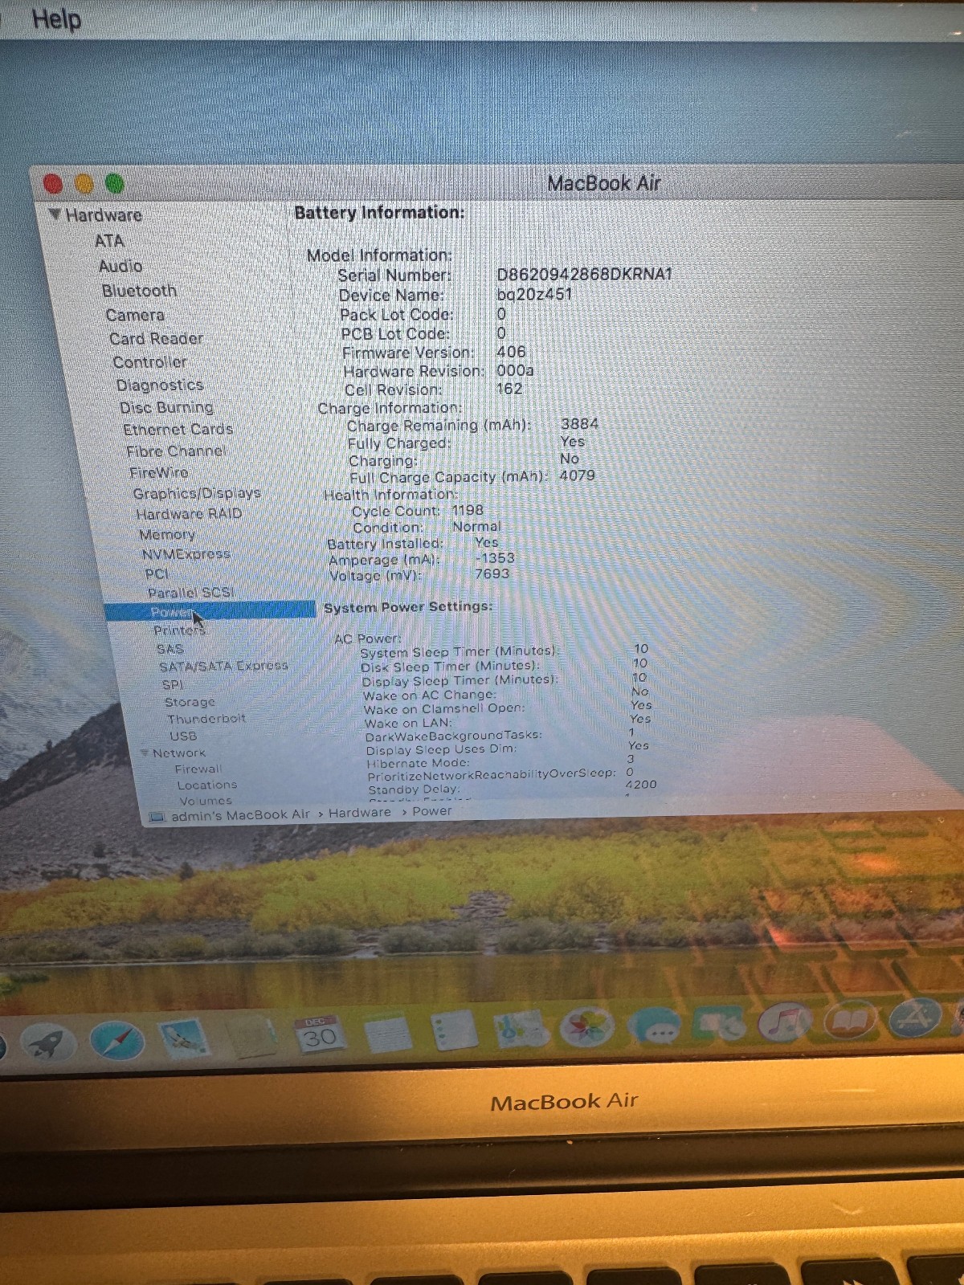964x1285 pixels.
Task: Select Storage in the sidebar
Action: tap(190, 702)
